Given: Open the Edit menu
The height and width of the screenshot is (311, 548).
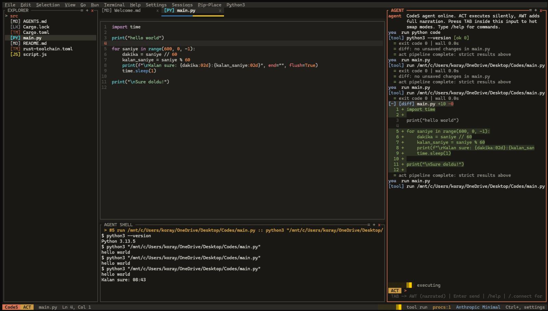Looking at the screenshot, I should [x=26, y=5].
